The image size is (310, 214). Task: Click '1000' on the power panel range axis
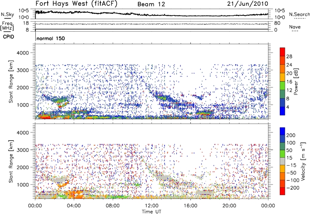pos(22,105)
